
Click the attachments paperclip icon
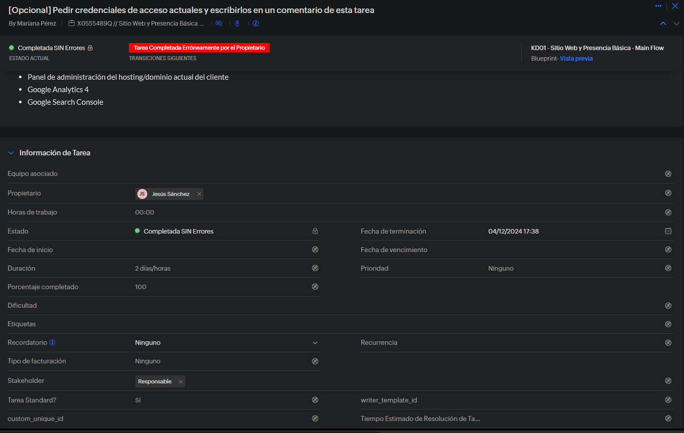237,24
